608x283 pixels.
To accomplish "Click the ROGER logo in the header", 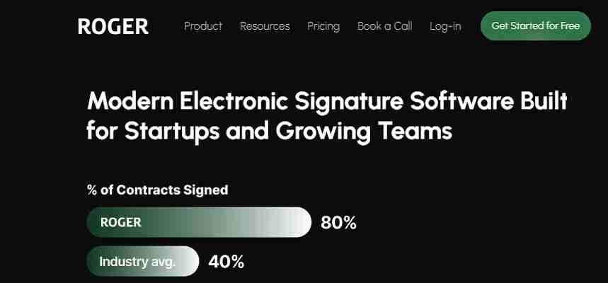I will point(113,26).
